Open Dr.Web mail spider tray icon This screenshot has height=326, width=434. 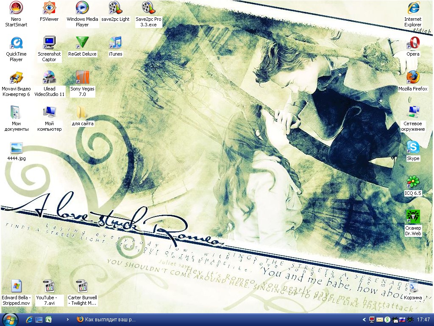point(395,320)
